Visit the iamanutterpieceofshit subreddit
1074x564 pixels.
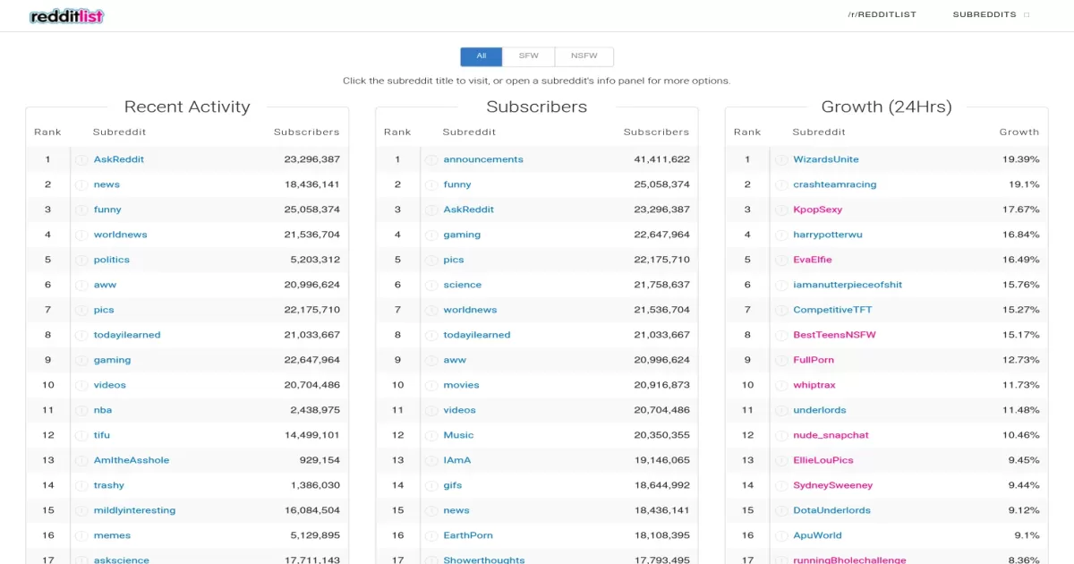point(848,285)
